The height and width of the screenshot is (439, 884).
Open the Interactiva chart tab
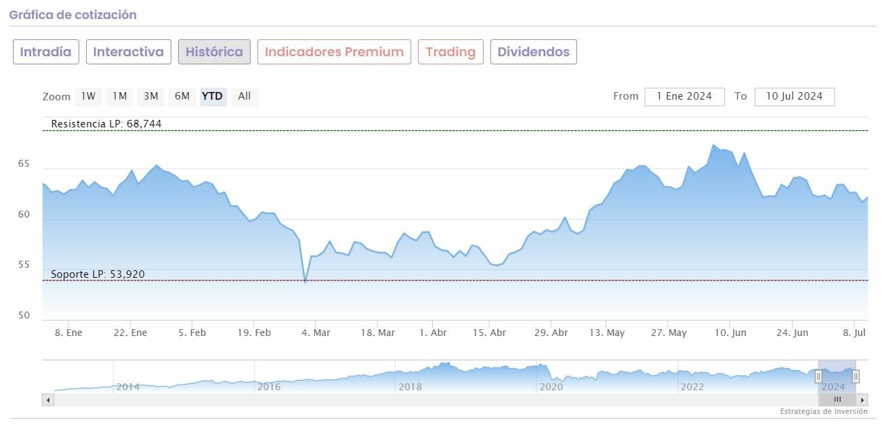click(x=129, y=52)
